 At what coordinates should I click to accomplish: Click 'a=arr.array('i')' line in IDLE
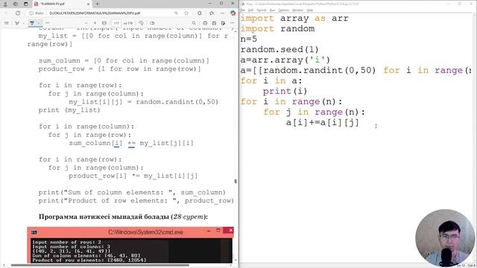coord(285,60)
